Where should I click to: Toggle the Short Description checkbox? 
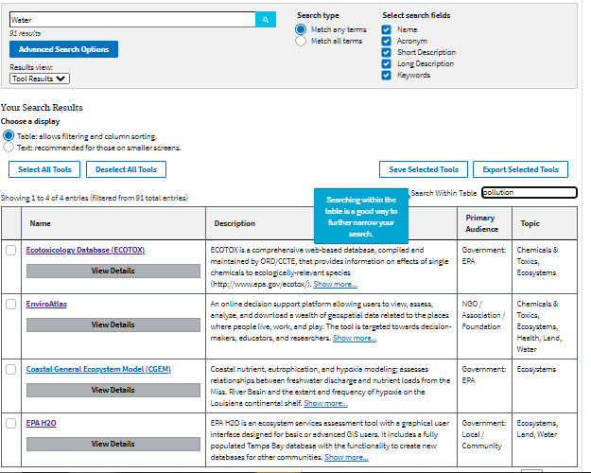tap(386, 52)
